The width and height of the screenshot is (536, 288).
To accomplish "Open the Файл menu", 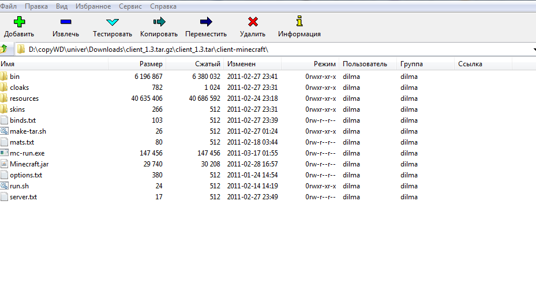I will pyautogui.click(x=8, y=6).
